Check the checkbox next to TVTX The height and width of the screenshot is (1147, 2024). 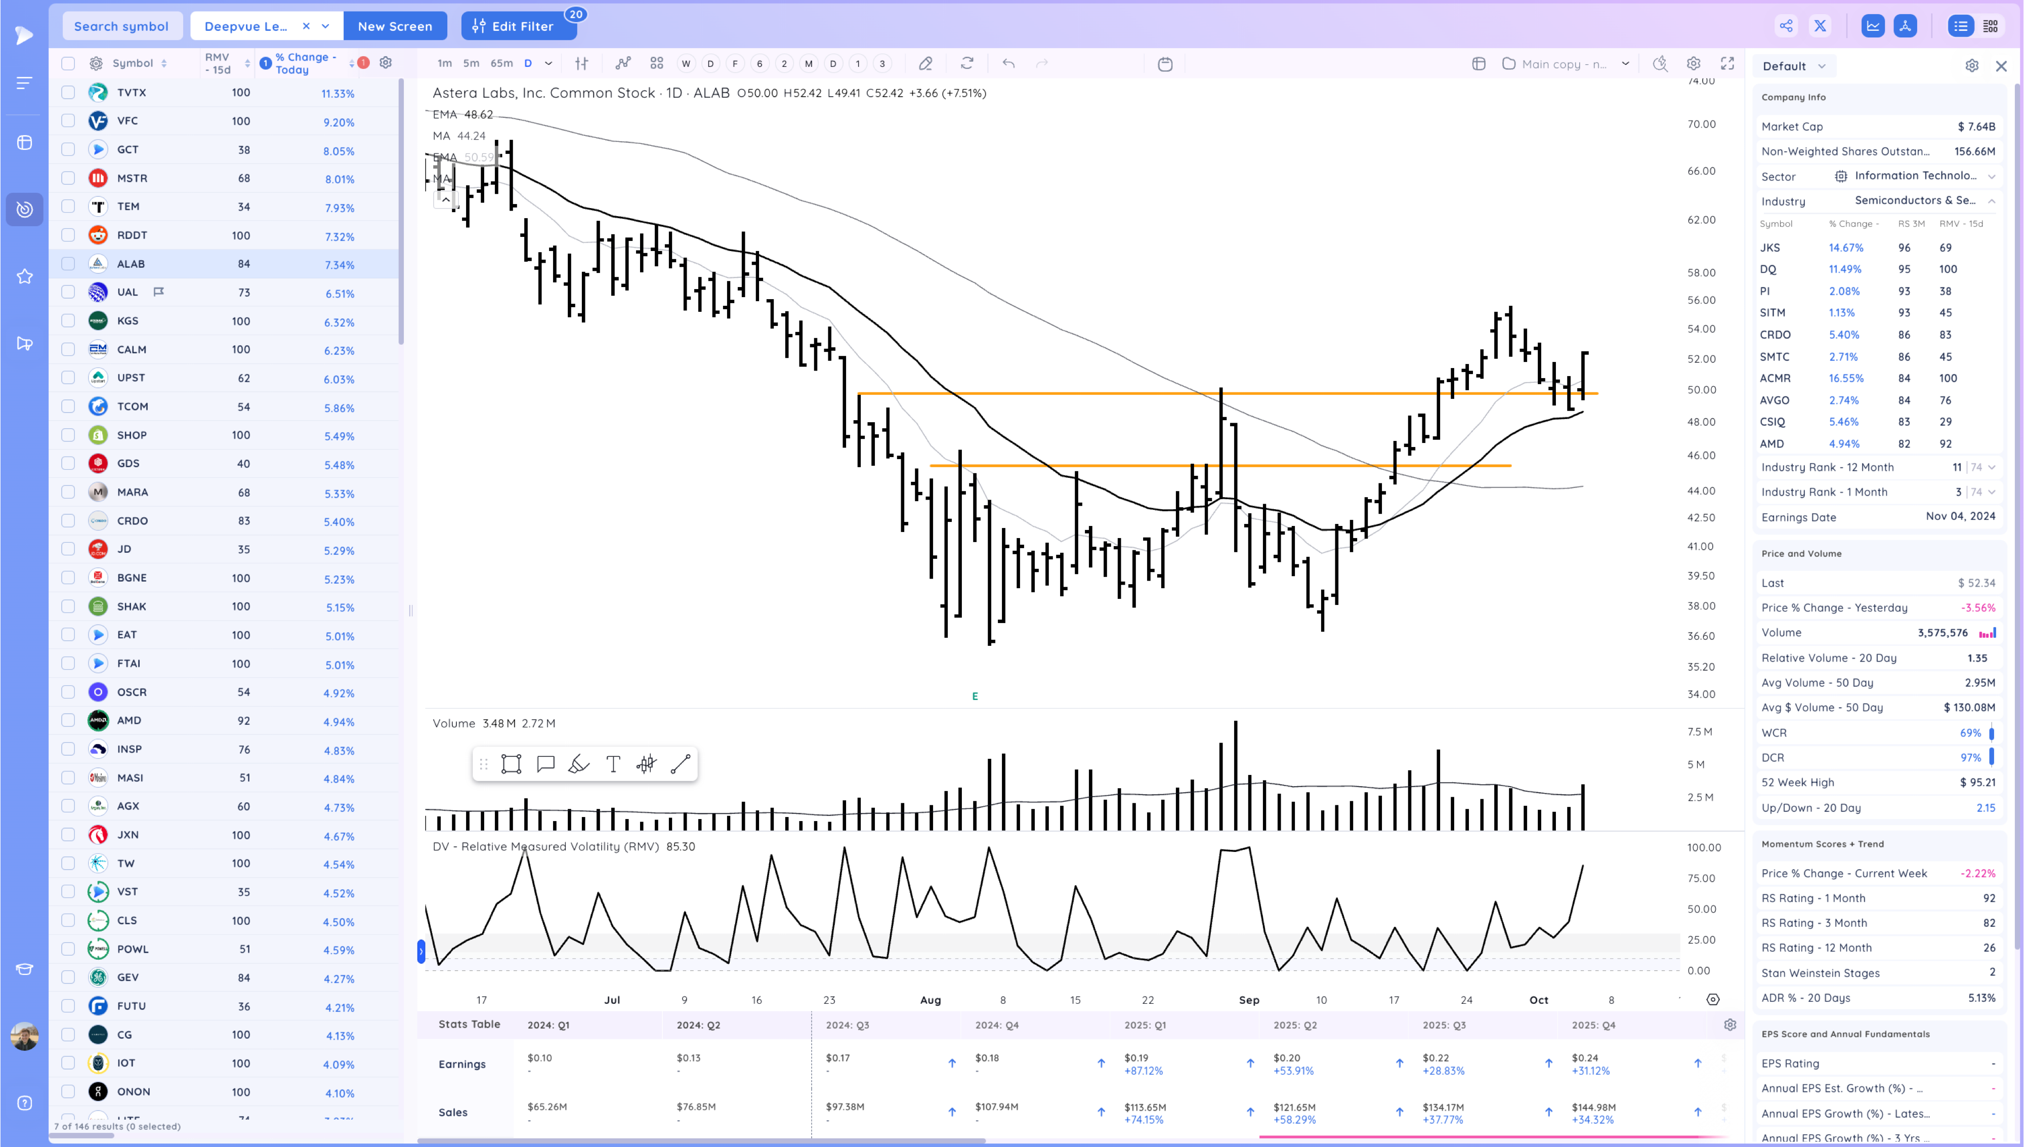click(x=68, y=92)
